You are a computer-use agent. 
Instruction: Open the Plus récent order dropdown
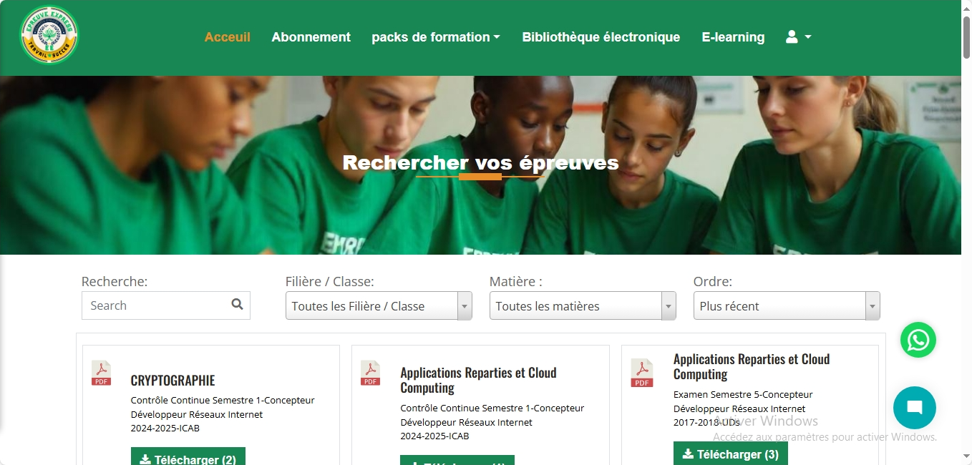(x=787, y=306)
